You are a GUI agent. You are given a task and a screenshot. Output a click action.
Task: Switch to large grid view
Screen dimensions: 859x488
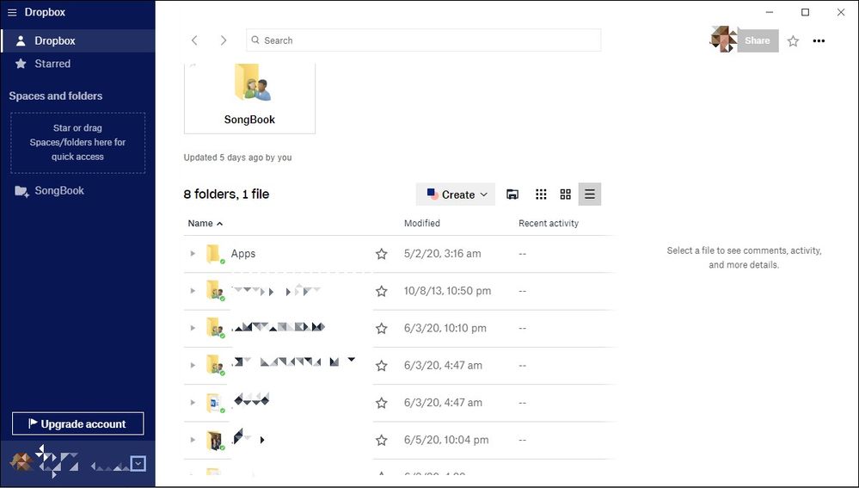point(566,195)
